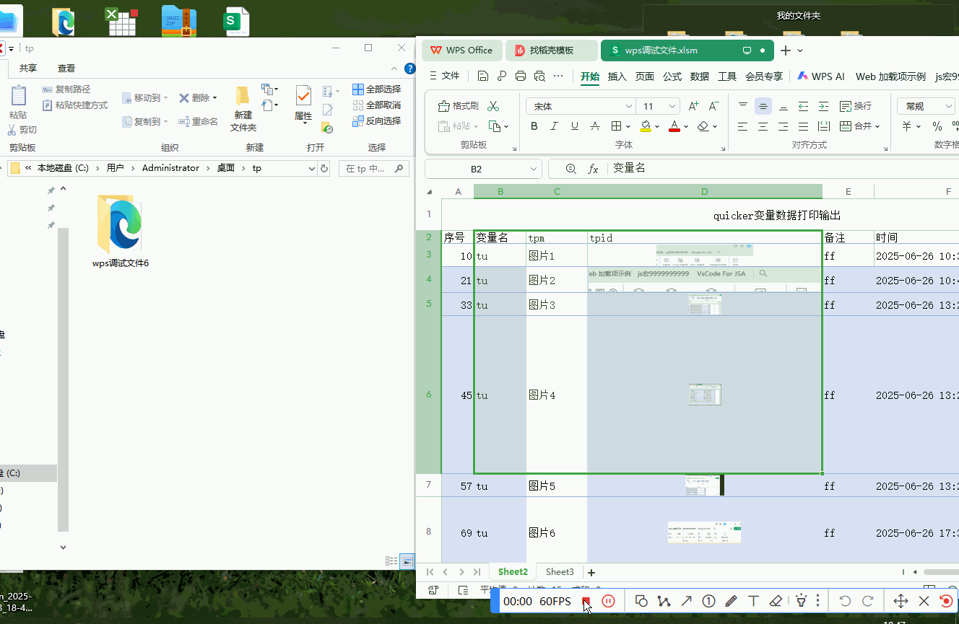Select the arrow annotation tool in recorder

tap(686, 601)
